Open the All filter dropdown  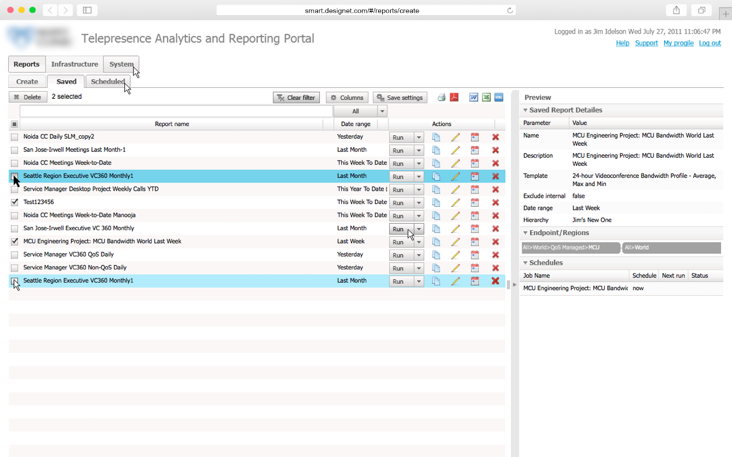pos(382,111)
